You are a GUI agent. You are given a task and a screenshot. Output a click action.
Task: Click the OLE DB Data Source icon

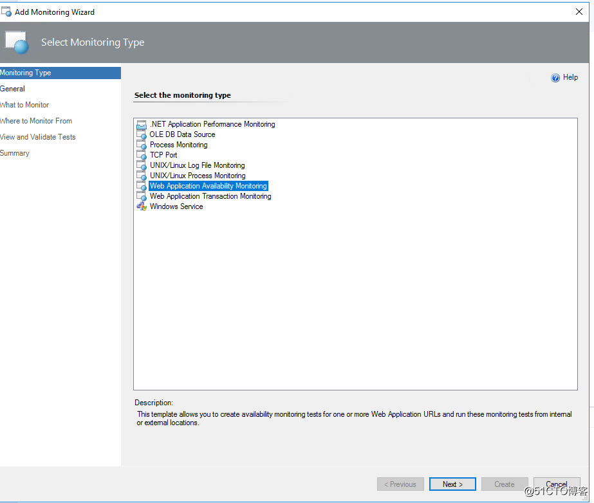click(142, 134)
